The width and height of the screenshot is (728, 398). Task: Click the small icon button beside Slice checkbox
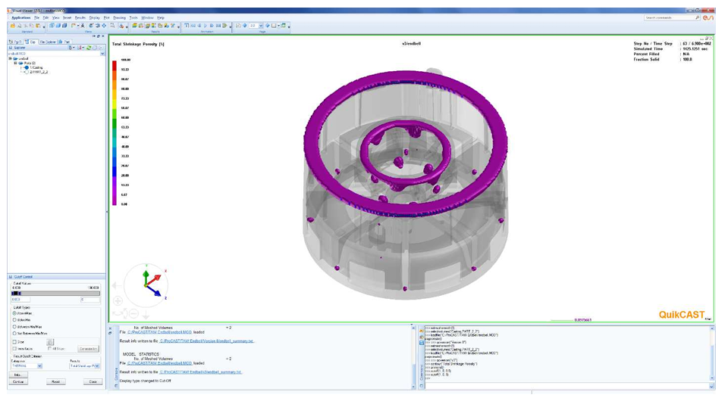[x=50, y=342]
